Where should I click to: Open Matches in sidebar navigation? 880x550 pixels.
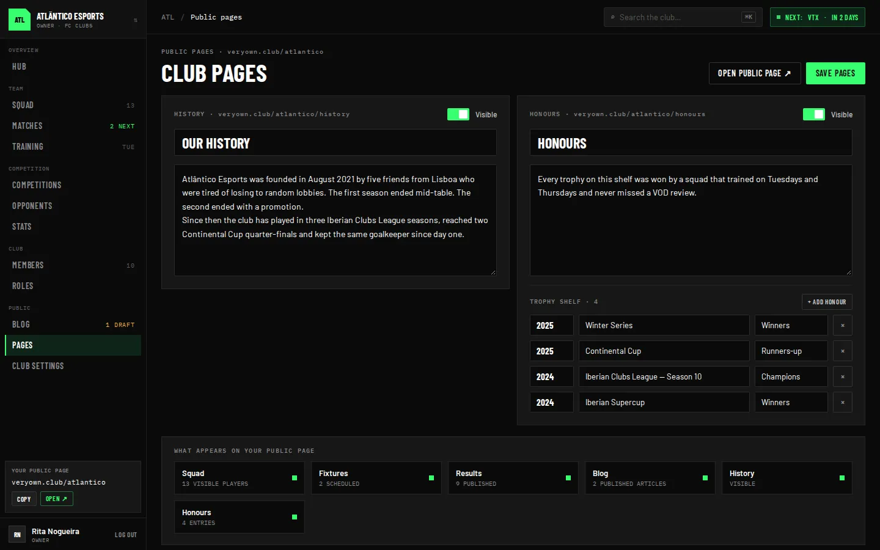[x=73, y=126]
